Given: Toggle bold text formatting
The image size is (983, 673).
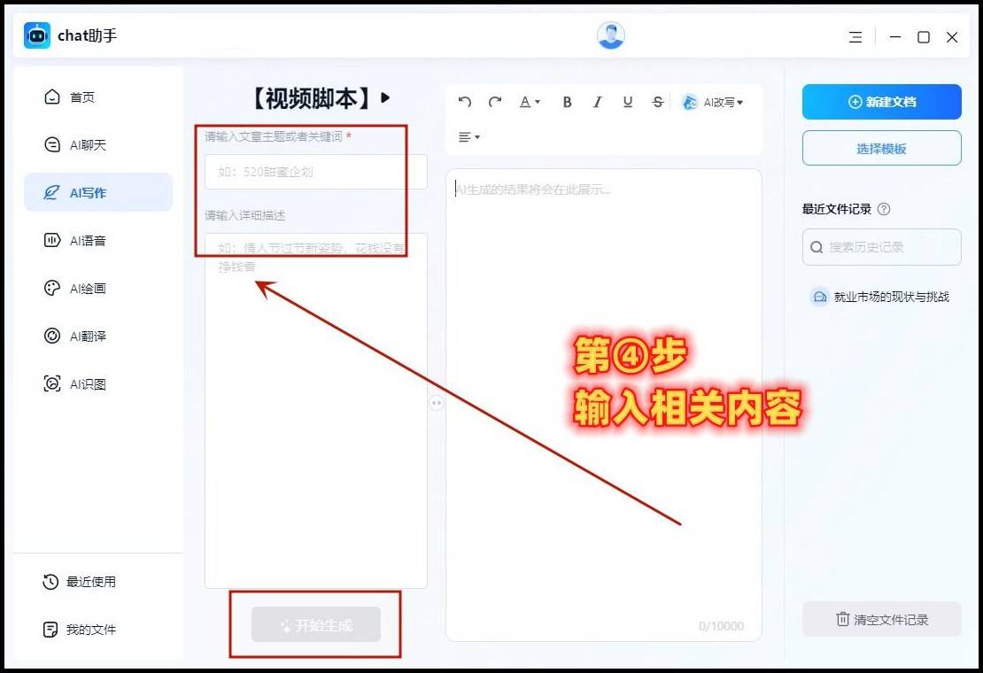Looking at the screenshot, I should click(x=568, y=102).
